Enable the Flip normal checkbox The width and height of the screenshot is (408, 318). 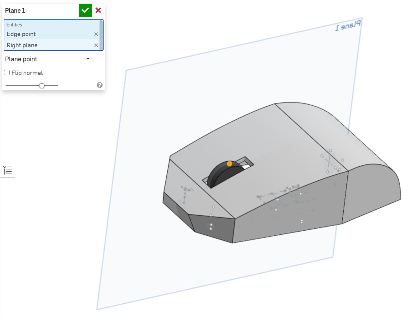tap(7, 73)
